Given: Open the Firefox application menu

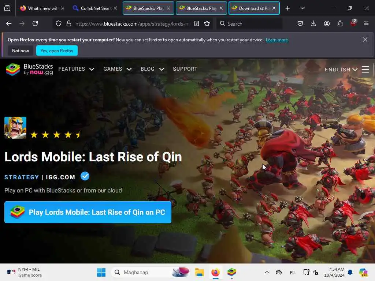Looking at the screenshot, I should click(366, 23).
